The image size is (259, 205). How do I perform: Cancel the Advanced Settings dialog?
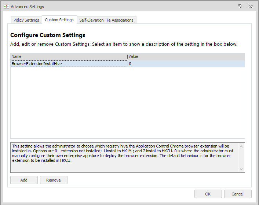[238, 194]
